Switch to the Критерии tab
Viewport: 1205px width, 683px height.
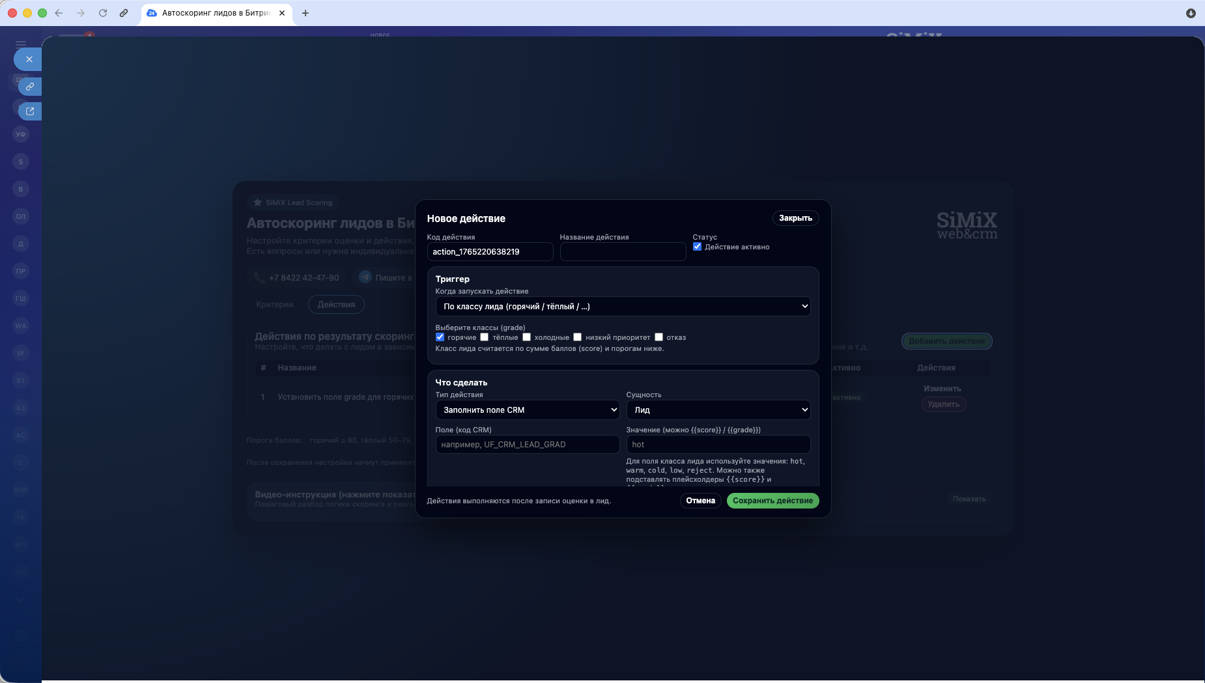[x=275, y=305]
